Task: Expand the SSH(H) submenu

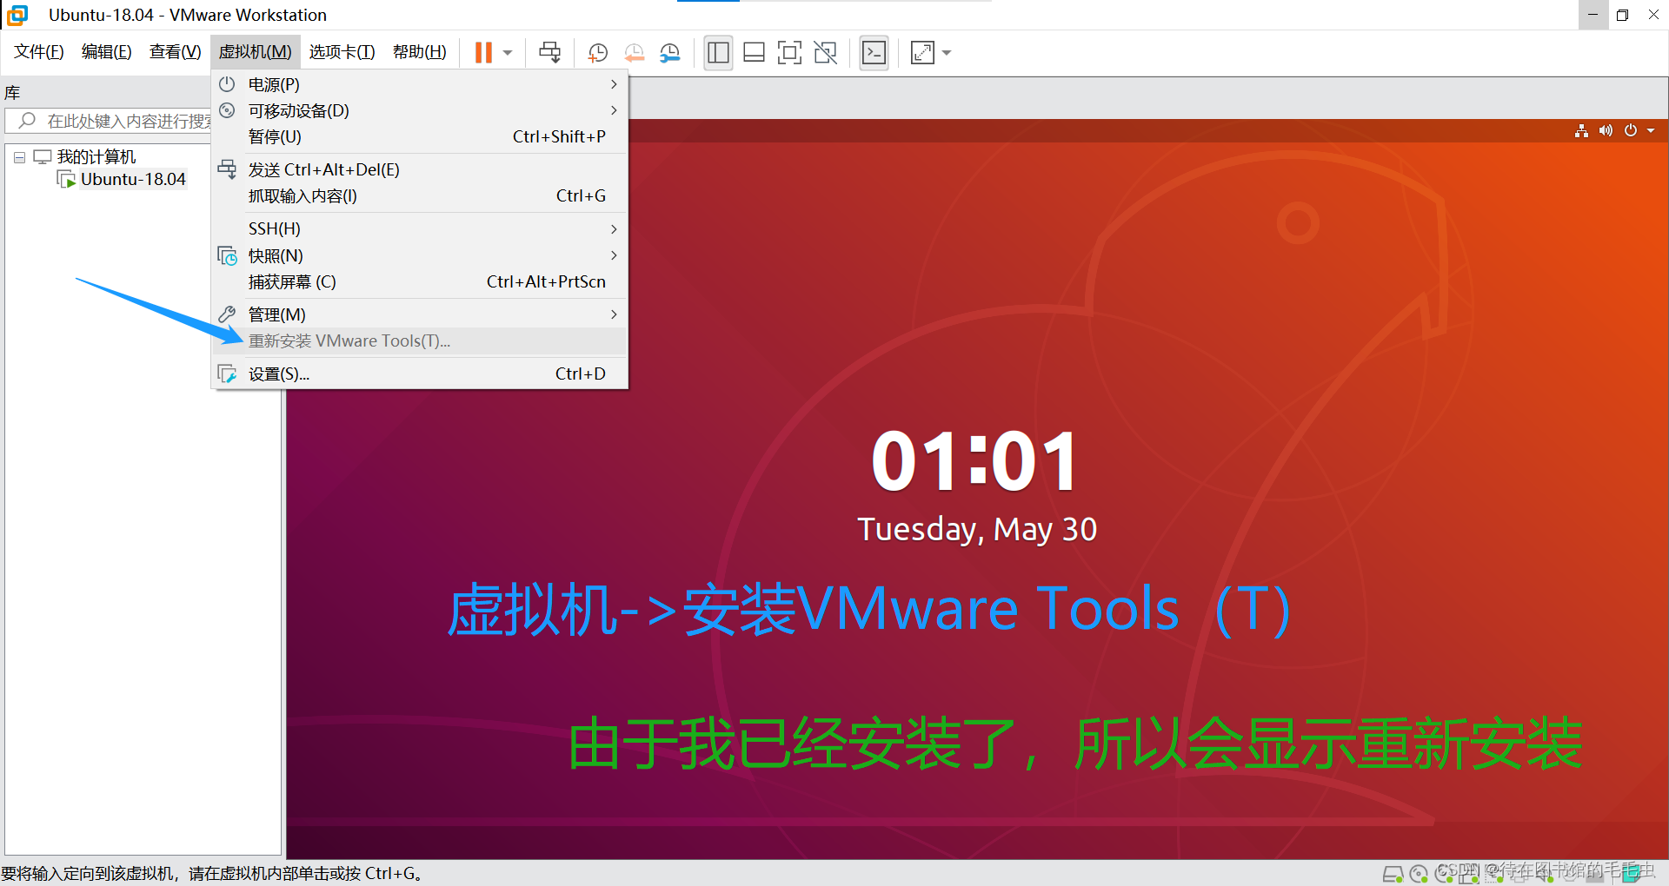Action: (420, 228)
